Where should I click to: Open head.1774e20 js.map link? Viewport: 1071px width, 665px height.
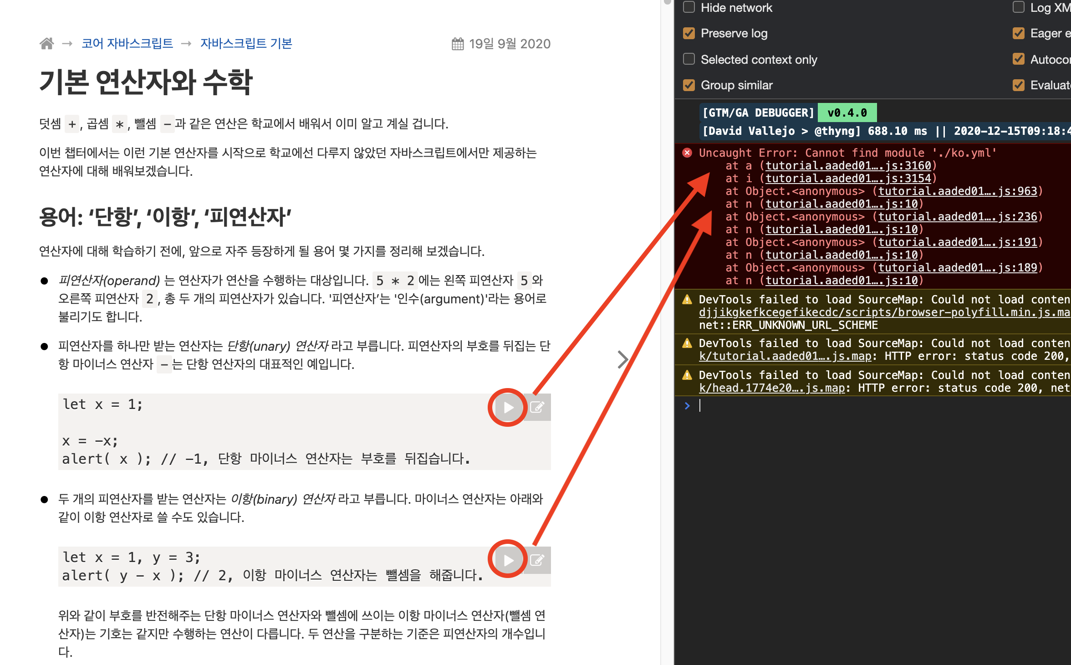771,388
